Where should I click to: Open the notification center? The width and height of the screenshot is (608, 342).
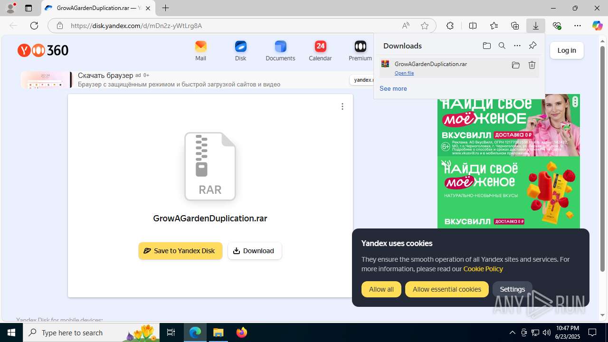pyautogui.click(x=592, y=332)
